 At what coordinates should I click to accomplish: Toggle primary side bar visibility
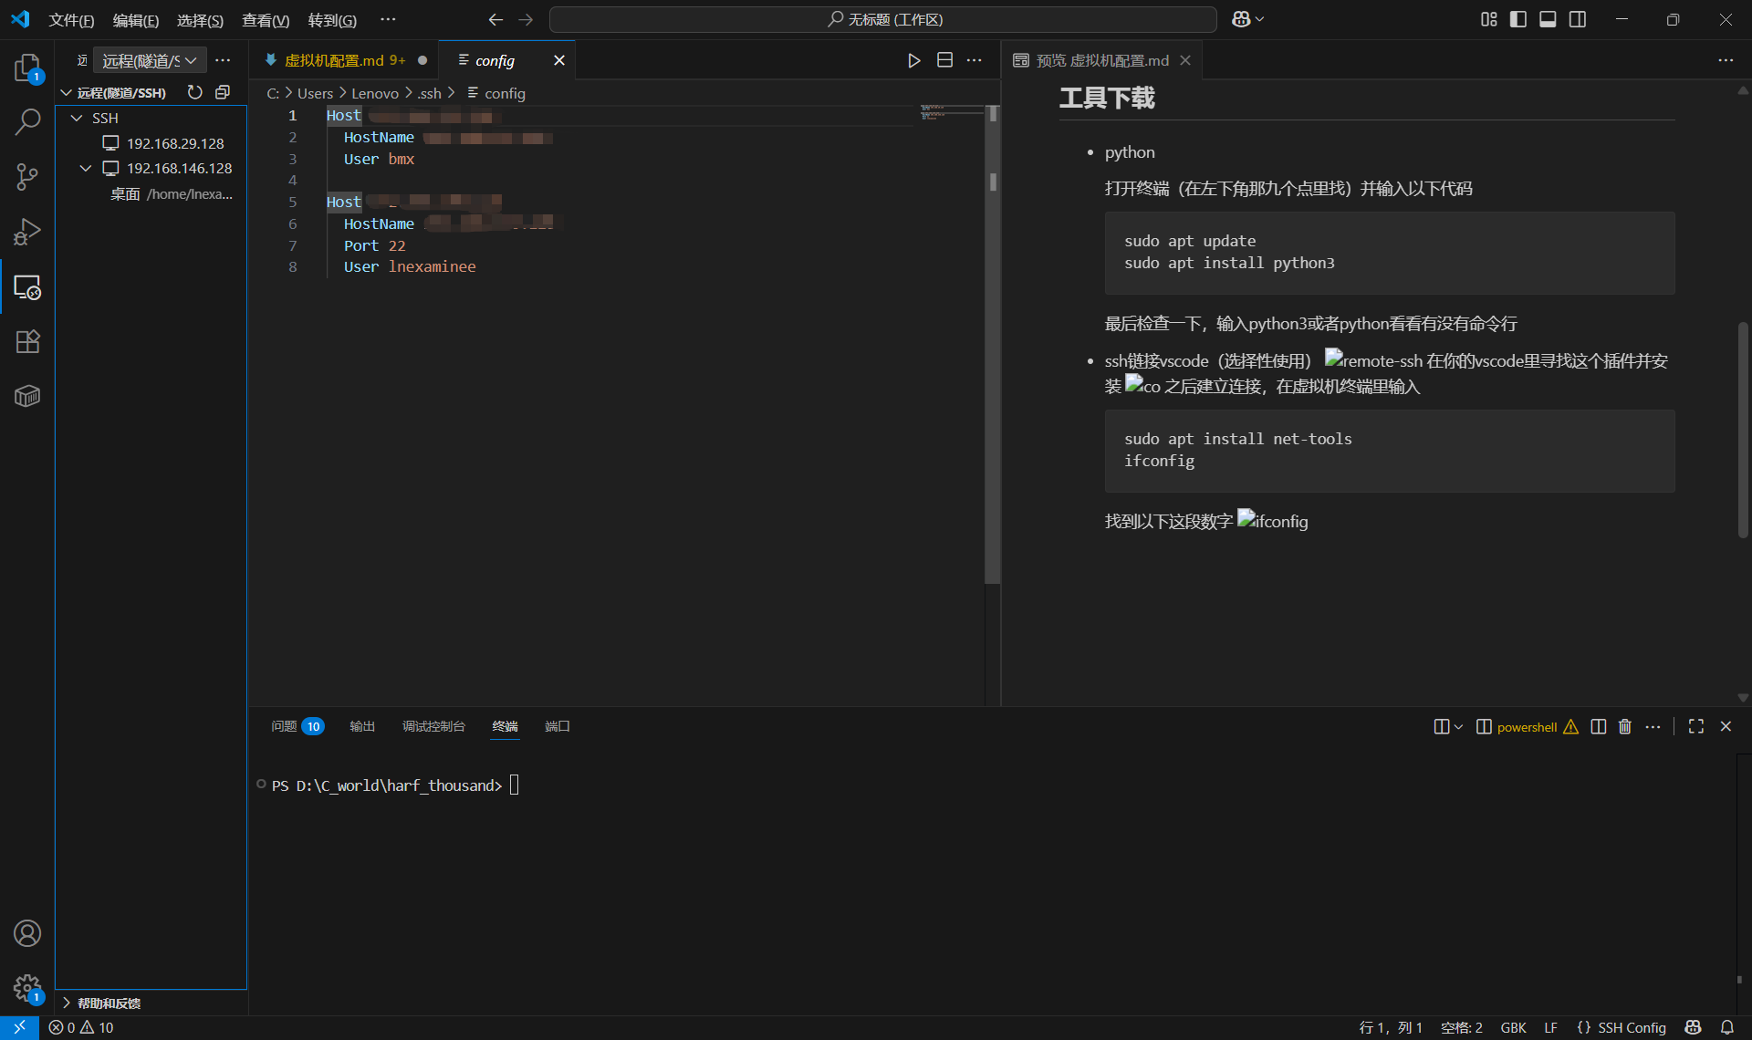tap(1518, 19)
